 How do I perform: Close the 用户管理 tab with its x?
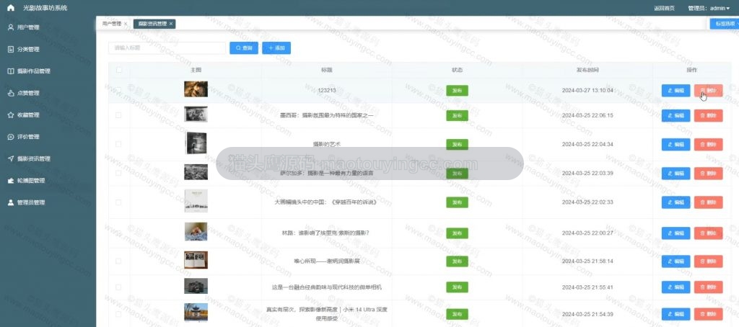tap(126, 24)
